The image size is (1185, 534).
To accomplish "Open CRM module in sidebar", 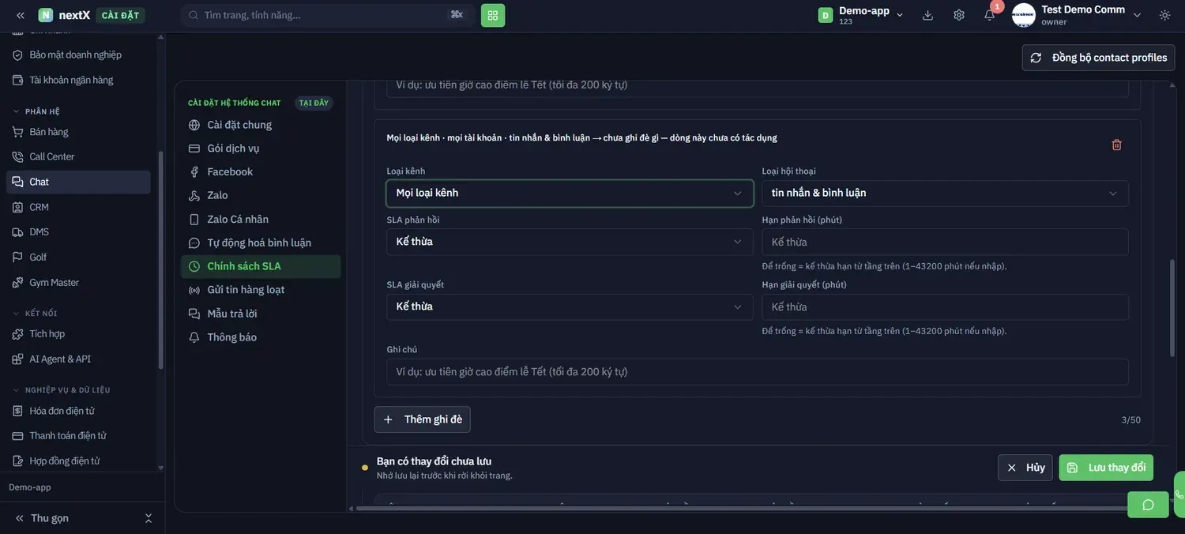I will [x=78, y=207].
